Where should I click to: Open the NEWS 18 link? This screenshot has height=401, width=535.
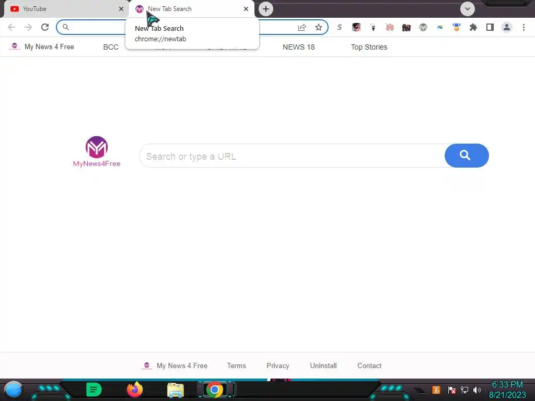click(x=298, y=47)
